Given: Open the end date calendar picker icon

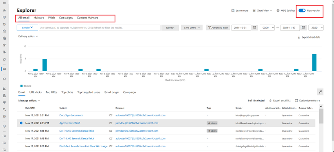Looking at the screenshot, I should 303,27.
